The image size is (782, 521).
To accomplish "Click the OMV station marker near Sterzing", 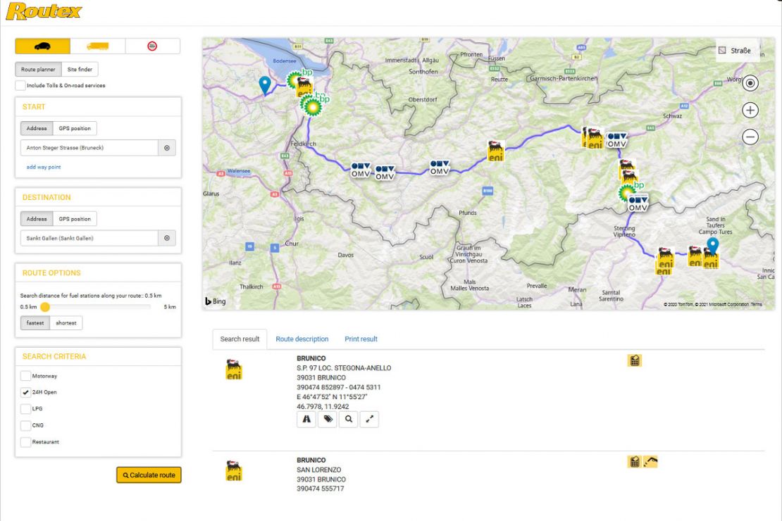I will tap(638, 204).
